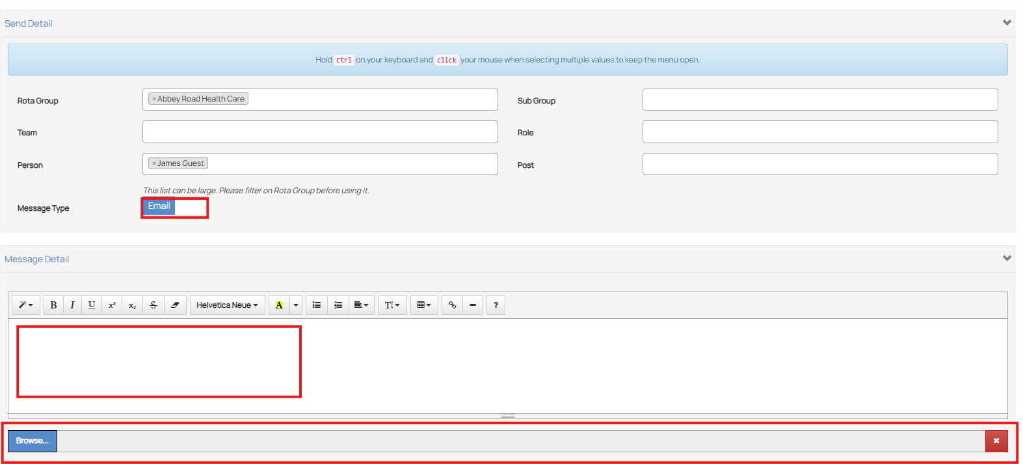Click the Browse button to attach file
The width and height of the screenshot is (1023, 464).
click(x=33, y=441)
